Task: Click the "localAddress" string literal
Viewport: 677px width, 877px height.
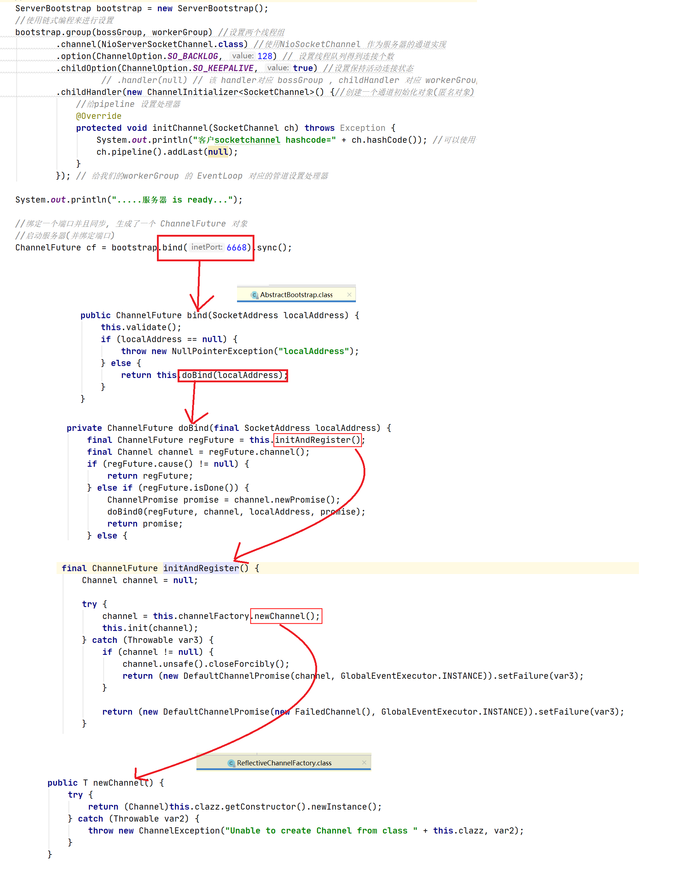Action: coord(313,351)
